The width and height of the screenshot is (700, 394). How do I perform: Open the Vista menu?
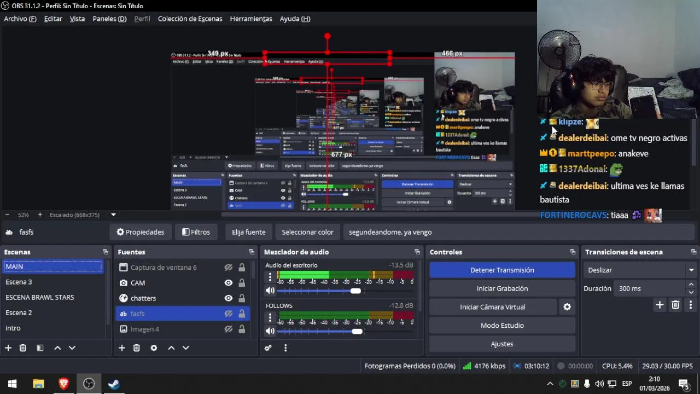coord(77,19)
